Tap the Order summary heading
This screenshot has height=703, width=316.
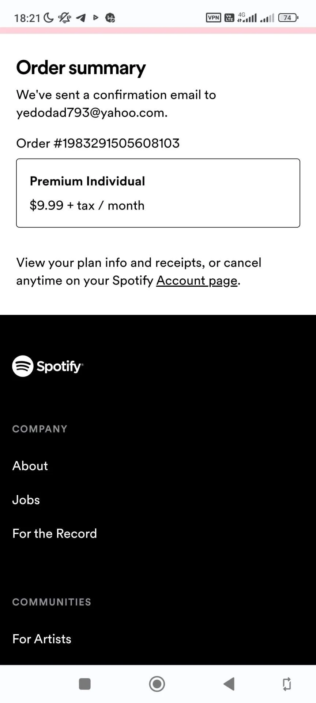pyautogui.click(x=81, y=68)
